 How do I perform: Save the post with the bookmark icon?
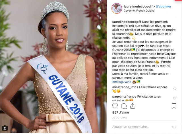tap(174, 106)
